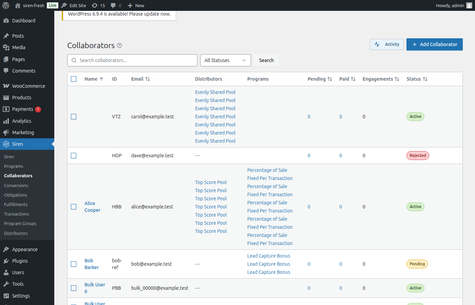Click the Users person icon
Viewport: 475px width, 305px height.
coord(6,272)
